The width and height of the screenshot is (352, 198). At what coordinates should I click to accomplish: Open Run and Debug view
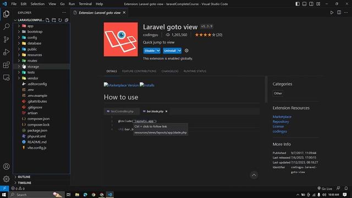coord(6,52)
